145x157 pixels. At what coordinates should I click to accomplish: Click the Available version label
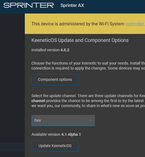tap(46, 134)
